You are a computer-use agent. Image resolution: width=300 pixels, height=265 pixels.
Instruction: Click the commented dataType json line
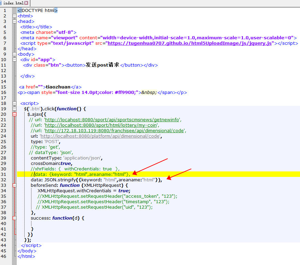(51, 153)
